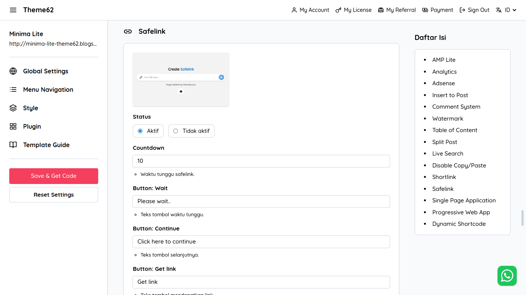The image size is (526, 295).
Task: Open the Style menu item
Action: (30, 108)
